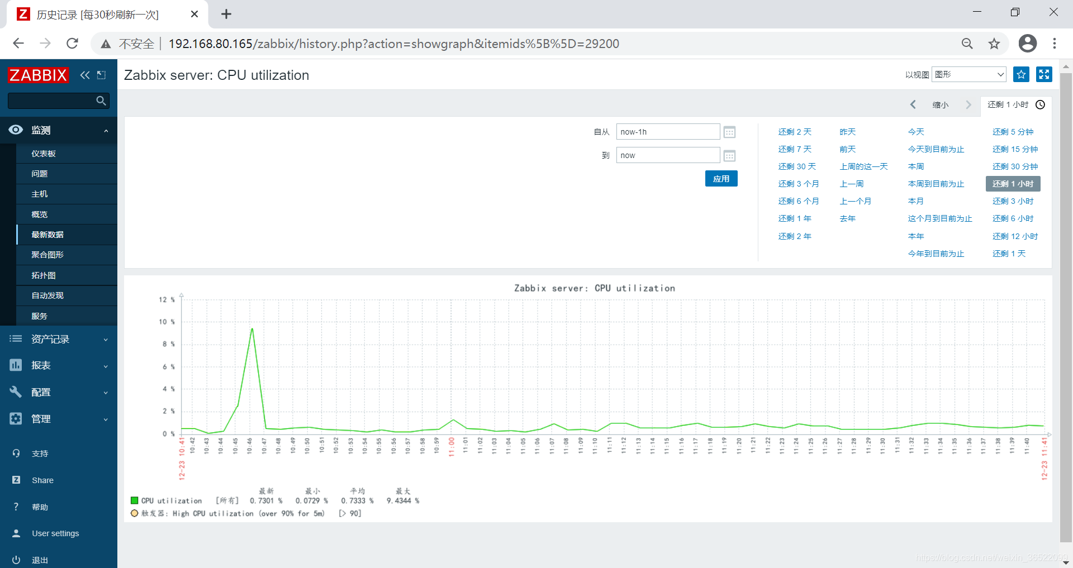The height and width of the screenshot is (568, 1073).
Task: Open 服务 services menu item
Action: click(x=67, y=316)
